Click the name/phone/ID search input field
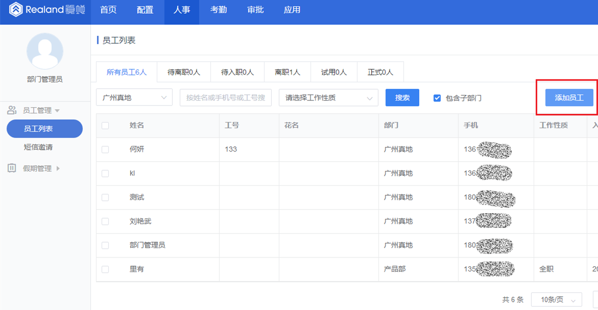This screenshot has width=598, height=310. click(x=225, y=97)
